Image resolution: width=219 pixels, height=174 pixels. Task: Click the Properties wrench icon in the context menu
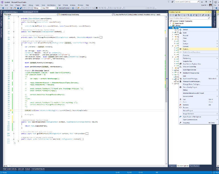pos(180,123)
